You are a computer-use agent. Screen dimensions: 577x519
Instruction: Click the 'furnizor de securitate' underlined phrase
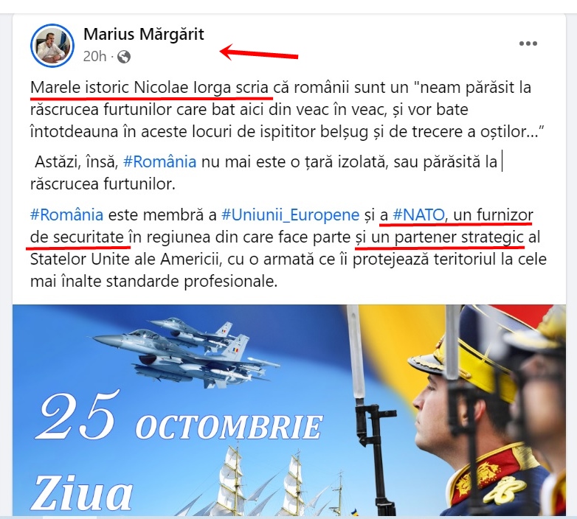(282, 226)
